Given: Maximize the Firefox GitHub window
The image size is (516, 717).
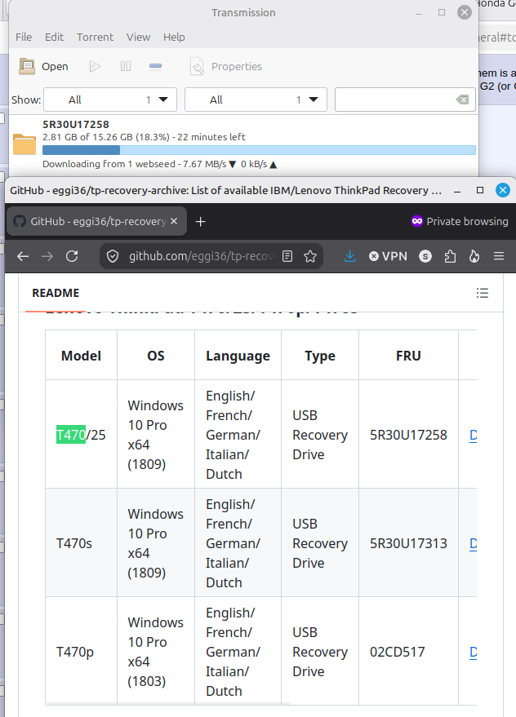Looking at the screenshot, I should click(480, 190).
